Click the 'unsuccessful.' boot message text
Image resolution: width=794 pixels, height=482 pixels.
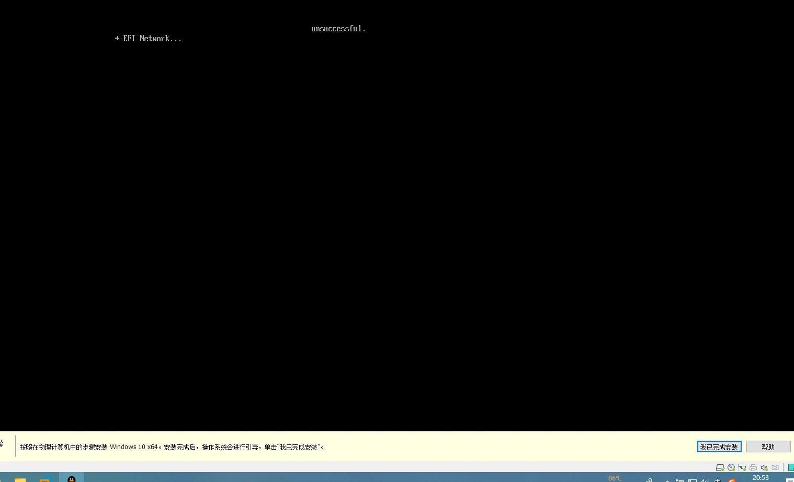pyautogui.click(x=338, y=29)
